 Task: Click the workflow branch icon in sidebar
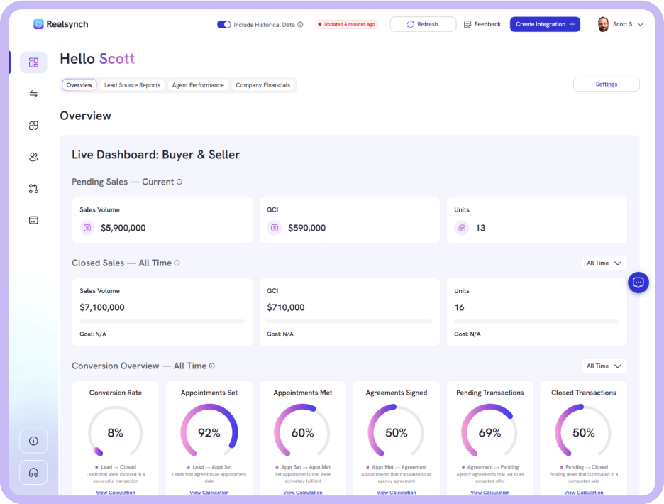click(x=33, y=189)
